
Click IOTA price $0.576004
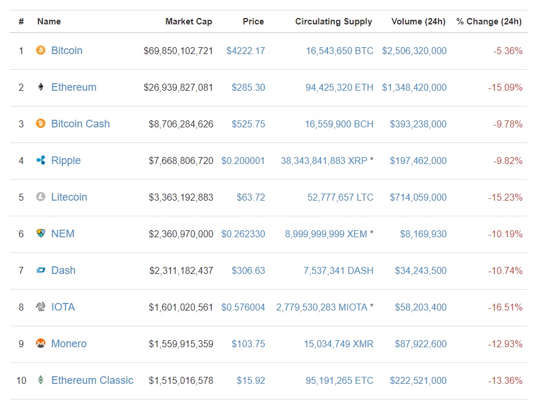pyautogui.click(x=243, y=308)
